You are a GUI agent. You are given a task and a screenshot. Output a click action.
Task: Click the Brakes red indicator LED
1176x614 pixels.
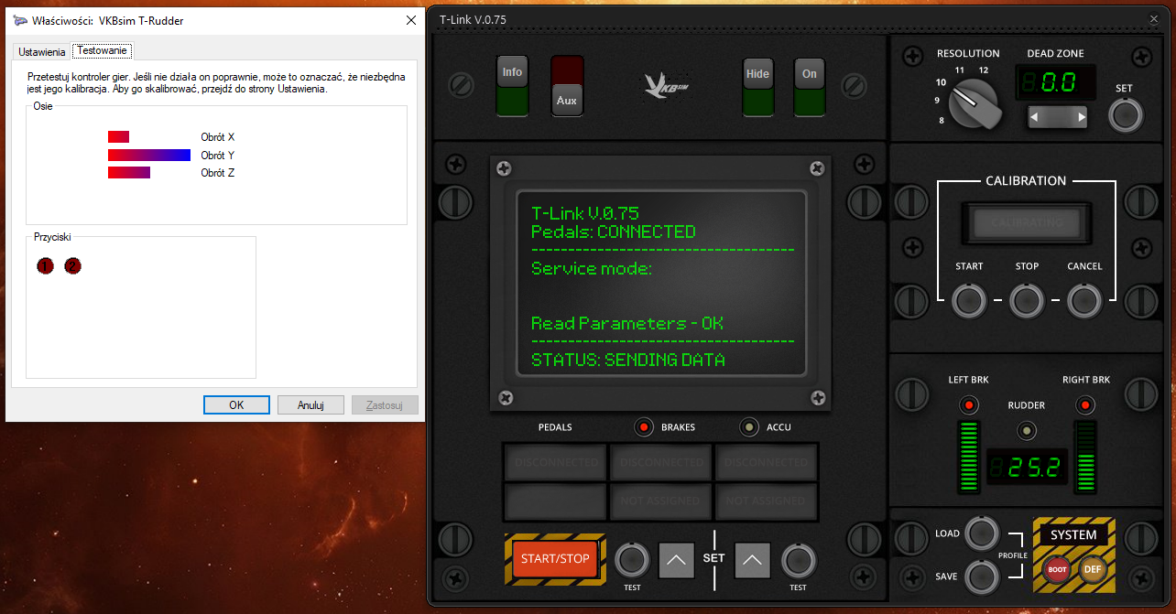click(644, 427)
